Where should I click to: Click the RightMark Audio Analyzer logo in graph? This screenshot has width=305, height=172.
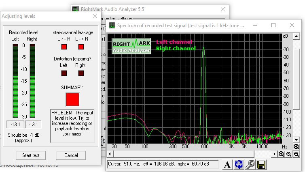(x=131, y=46)
